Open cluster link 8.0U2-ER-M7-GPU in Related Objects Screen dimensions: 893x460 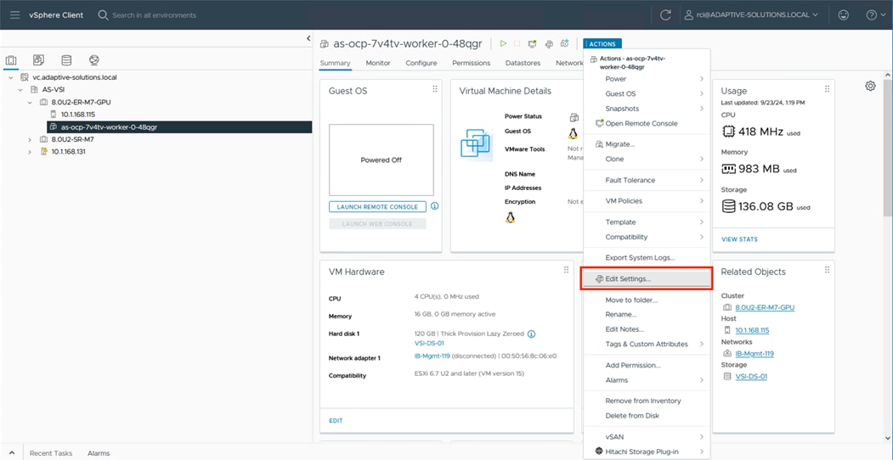tap(765, 307)
